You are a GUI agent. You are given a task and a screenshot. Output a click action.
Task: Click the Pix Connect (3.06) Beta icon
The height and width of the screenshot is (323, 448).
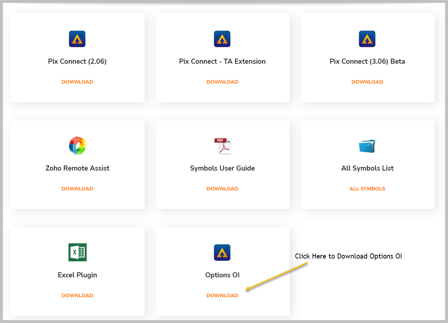tap(367, 39)
